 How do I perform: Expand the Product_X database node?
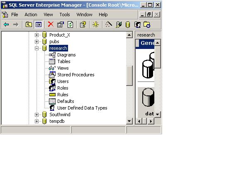point(37,35)
